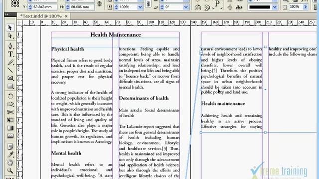Viewport: 319px width, 179px height.
Task: Select the Zoom tool
Action: 10,171
